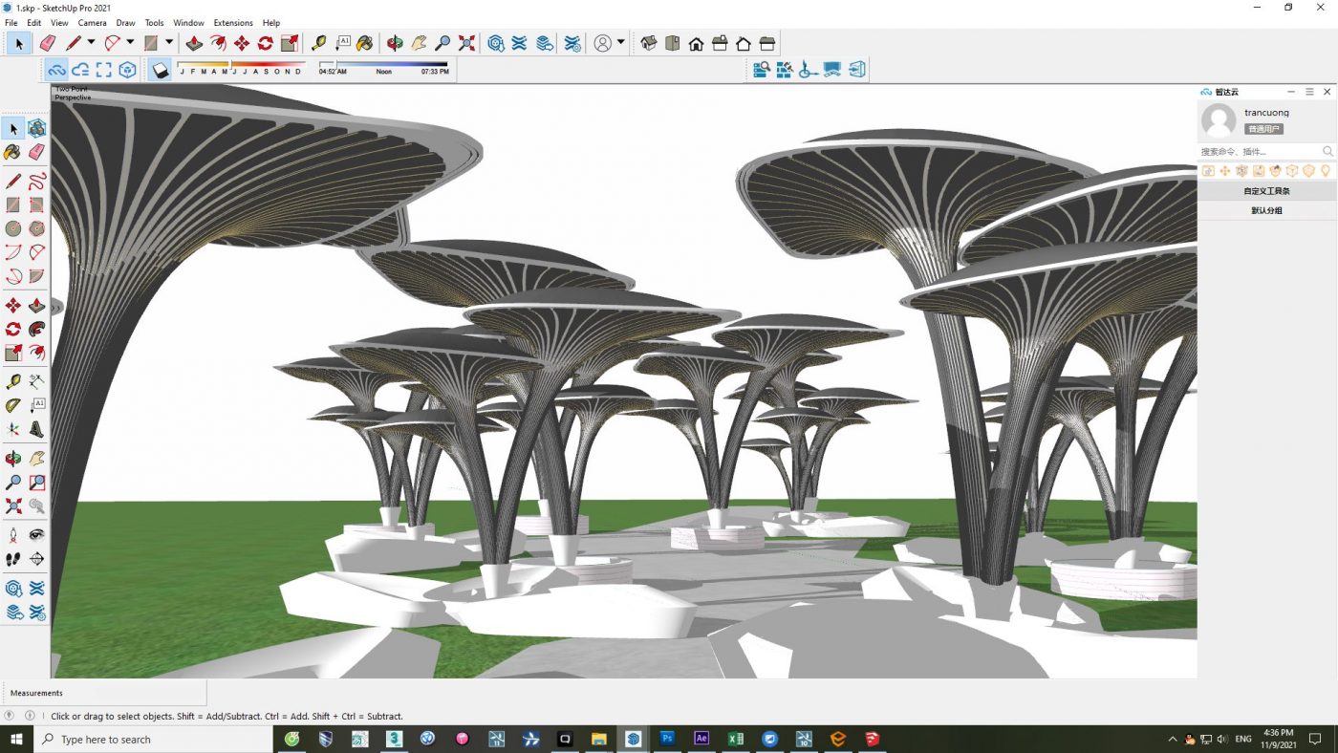Click the 默认分组 button
The width and height of the screenshot is (1338, 753).
tap(1266, 210)
